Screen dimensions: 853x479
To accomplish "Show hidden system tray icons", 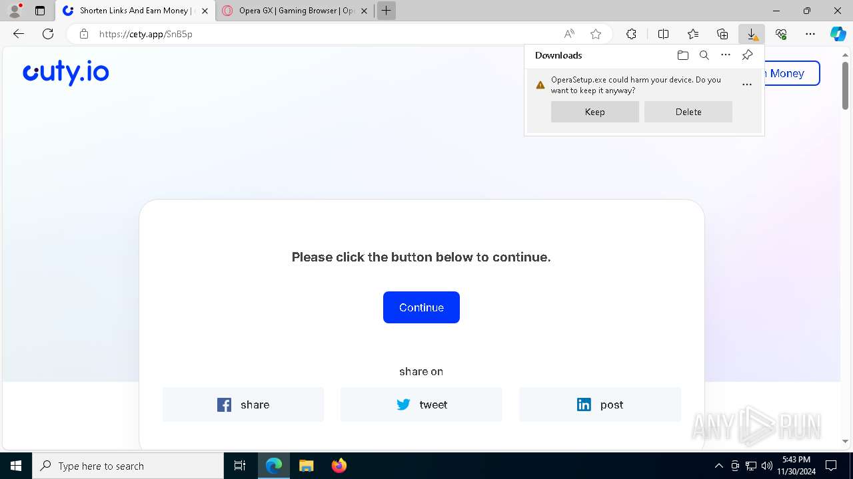I will (x=718, y=466).
